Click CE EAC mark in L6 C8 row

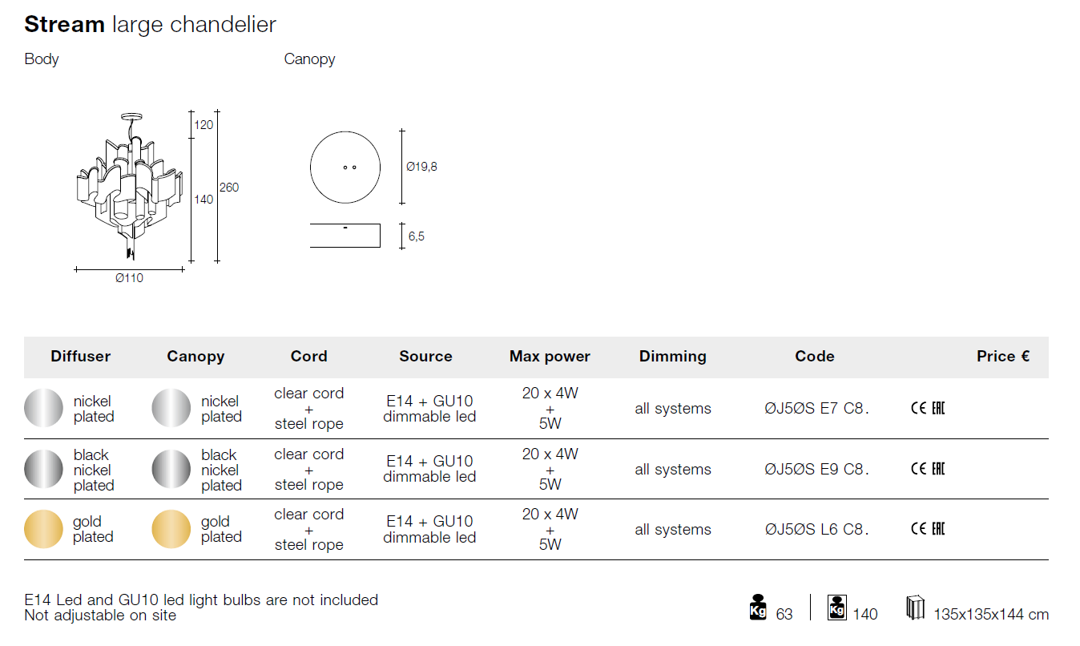(928, 529)
